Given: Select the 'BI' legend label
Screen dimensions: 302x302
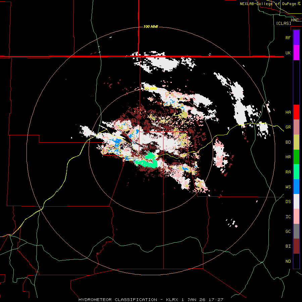Looking at the screenshot, I should pos(288,246).
